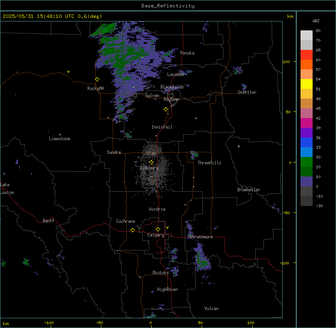336x328 pixels.
Task: Select the yellow 51-54 dBZ legend swatch
Action: click(306, 84)
